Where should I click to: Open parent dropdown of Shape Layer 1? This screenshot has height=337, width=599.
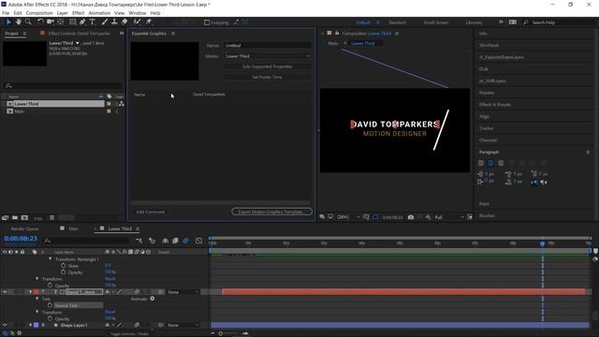pyautogui.click(x=183, y=325)
